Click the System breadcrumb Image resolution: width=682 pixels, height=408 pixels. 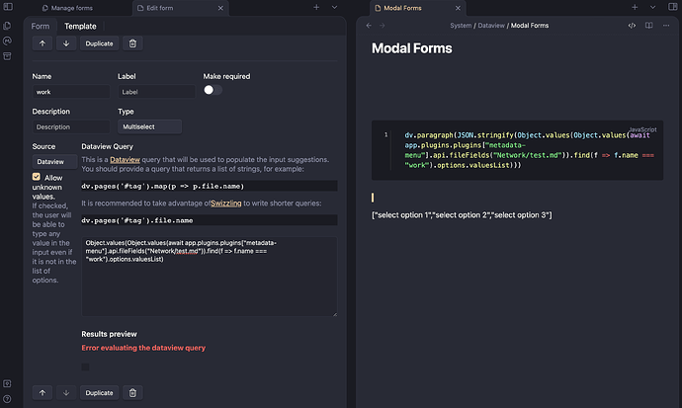pos(461,26)
